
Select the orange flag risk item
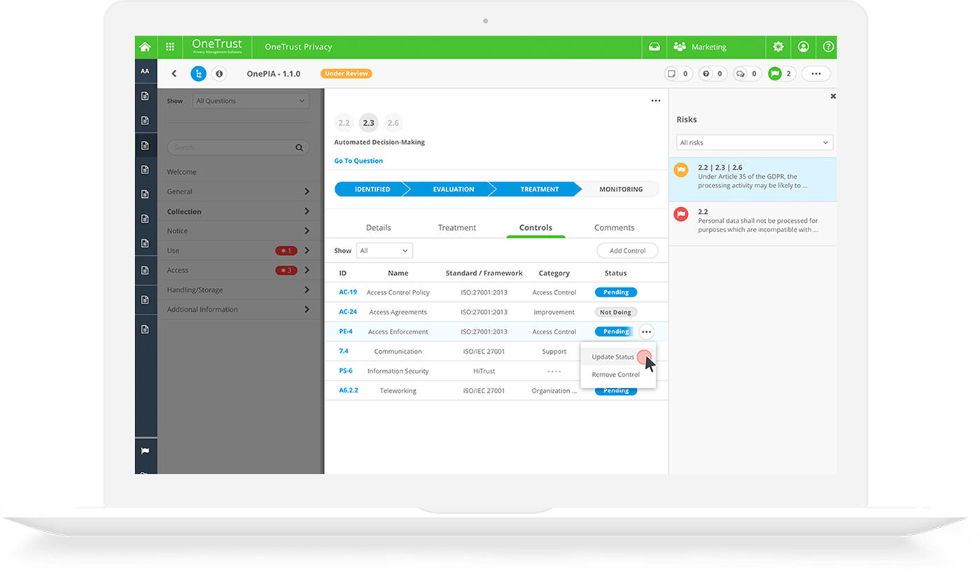tap(752, 180)
